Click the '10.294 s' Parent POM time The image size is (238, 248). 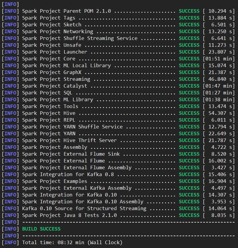pyautogui.click(x=220, y=11)
